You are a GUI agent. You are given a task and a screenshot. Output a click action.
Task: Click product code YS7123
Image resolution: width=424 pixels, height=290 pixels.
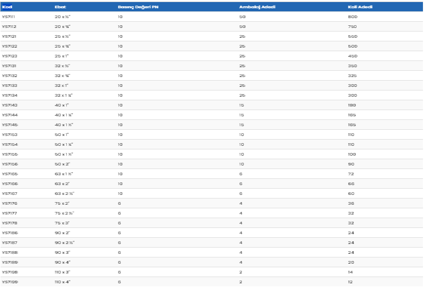[9, 56]
